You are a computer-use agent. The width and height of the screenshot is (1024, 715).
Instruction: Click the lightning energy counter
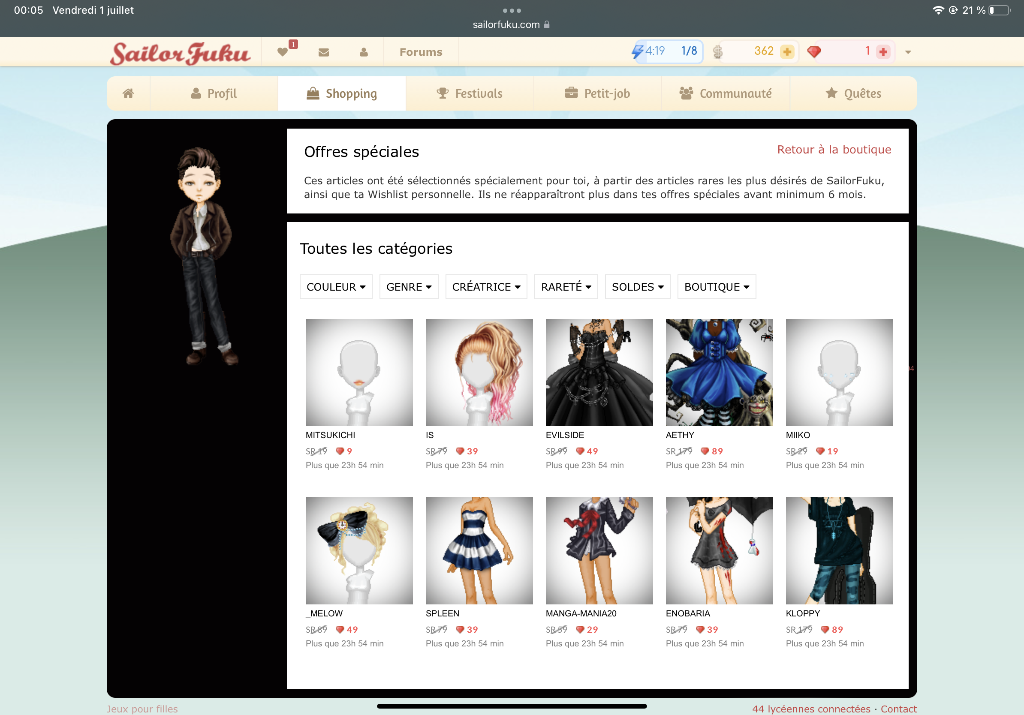click(x=667, y=51)
